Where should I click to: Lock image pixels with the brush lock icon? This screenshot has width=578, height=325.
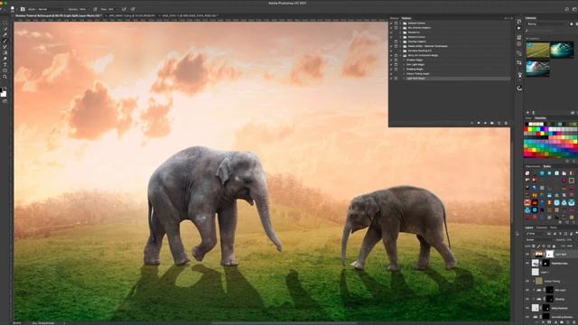538,246
